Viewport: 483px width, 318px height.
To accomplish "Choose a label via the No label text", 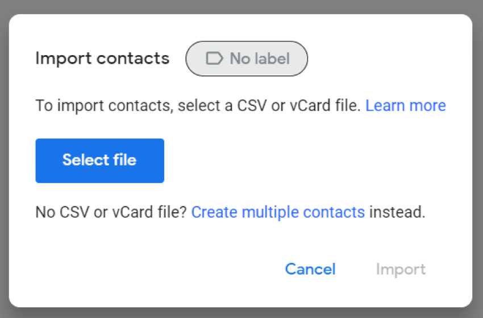I will tap(260, 58).
